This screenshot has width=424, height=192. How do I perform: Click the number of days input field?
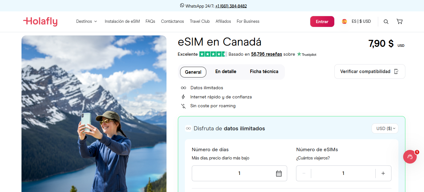(239, 173)
